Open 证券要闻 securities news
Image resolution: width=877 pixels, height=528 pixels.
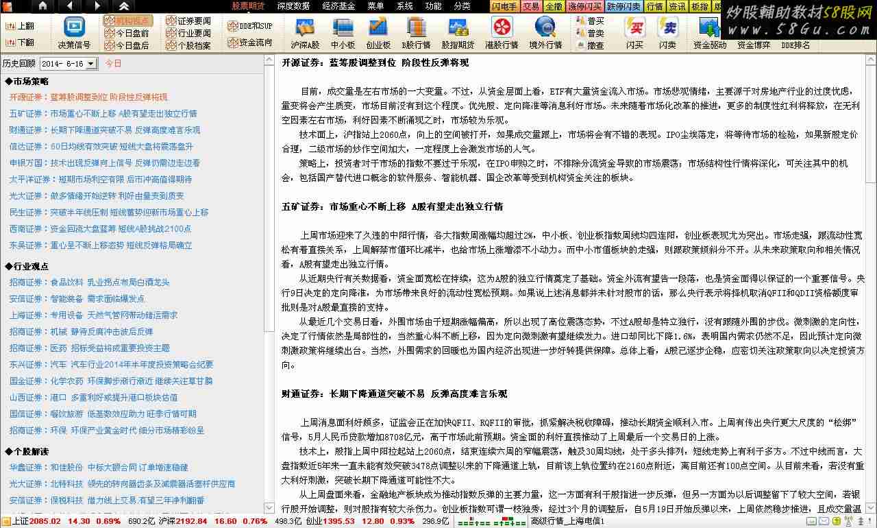click(189, 21)
